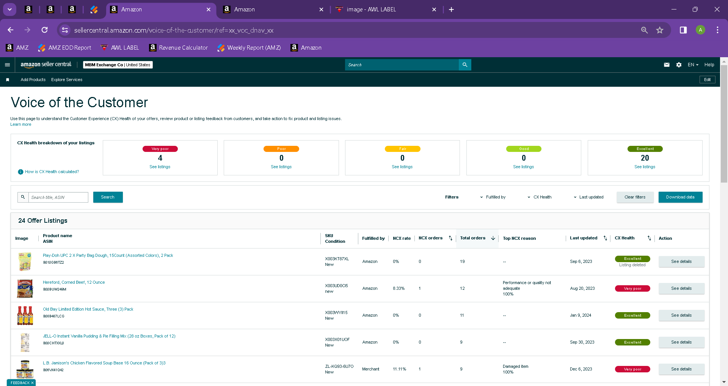Click the Add Products menu item
The width and height of the screenshot is (728, 386).
pos(33,80)
